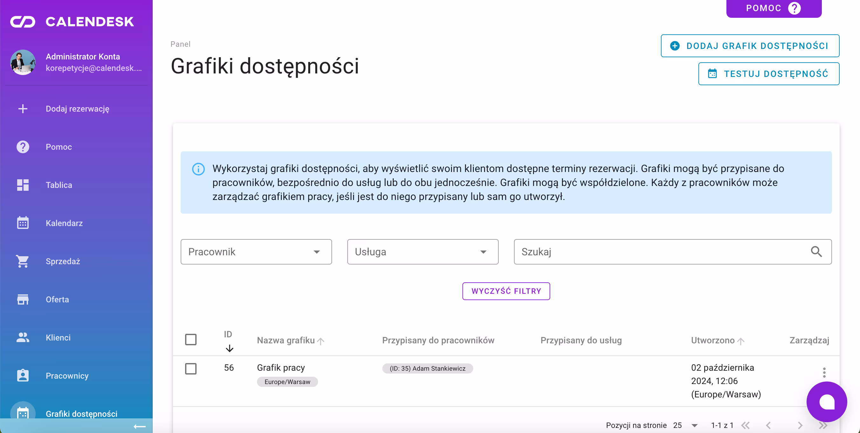Open the Oferta section

(57, 299)
